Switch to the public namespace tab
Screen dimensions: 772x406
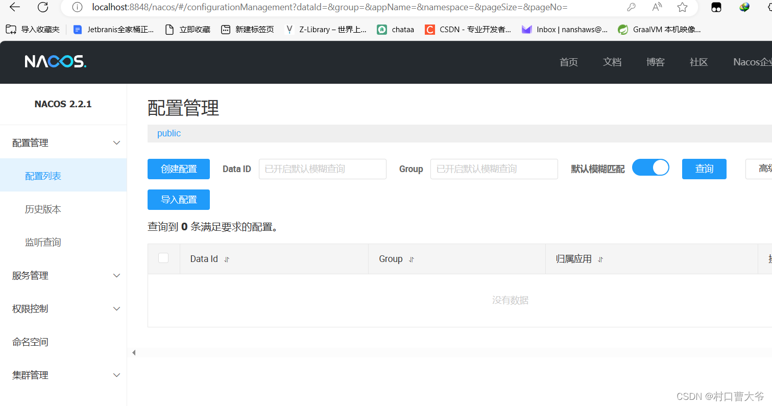[x=169, y=133]
